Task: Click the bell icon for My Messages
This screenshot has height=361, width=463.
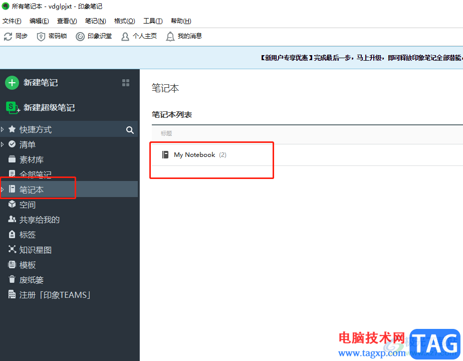Action: (170, 36)
